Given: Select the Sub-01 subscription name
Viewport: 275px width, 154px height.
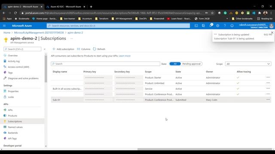Looking at the screenshot, I should pyautogui.click(x=56, y=100).
